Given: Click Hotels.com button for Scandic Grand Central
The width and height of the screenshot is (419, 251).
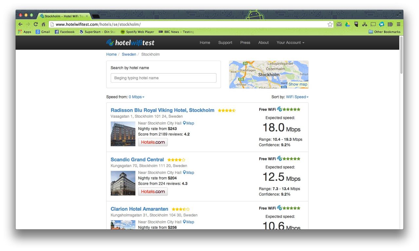Looking at the screenshot, I should 153,192.
